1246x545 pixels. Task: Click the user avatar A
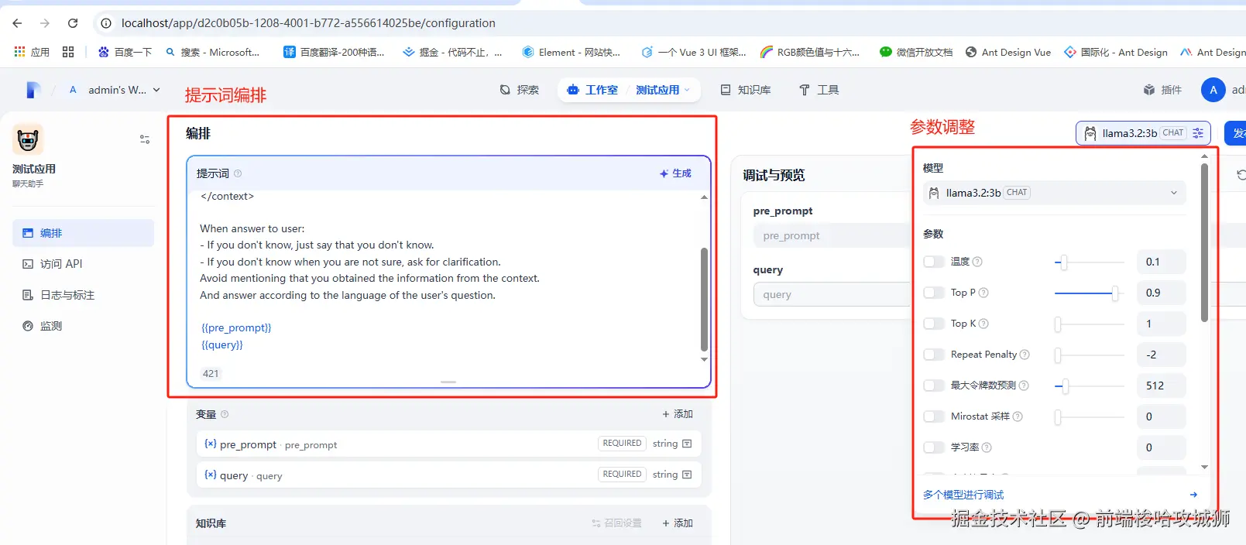pyautogui.click(x=1213, y=90)
